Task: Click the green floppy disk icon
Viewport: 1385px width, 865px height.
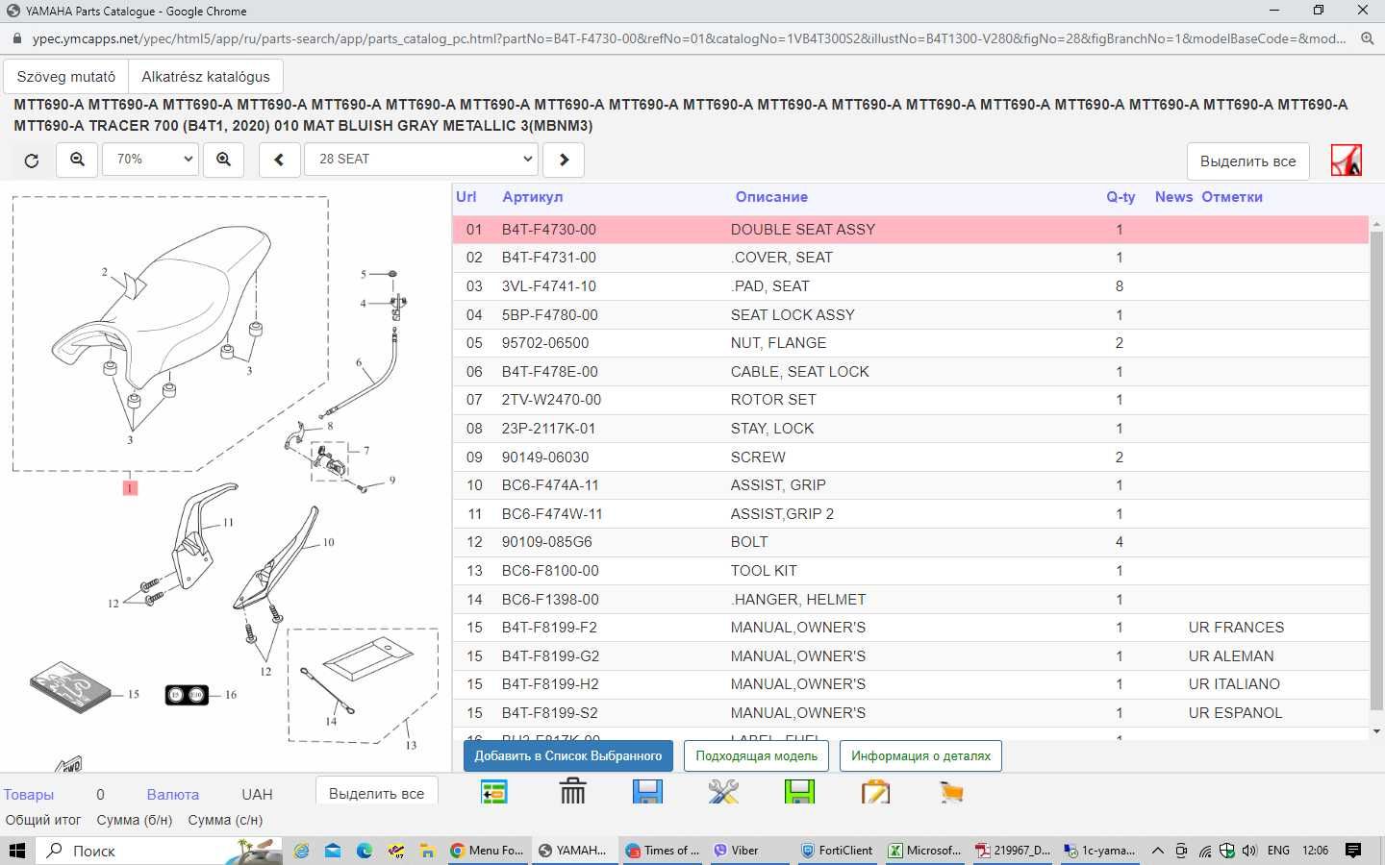Action: coord(799,792)
